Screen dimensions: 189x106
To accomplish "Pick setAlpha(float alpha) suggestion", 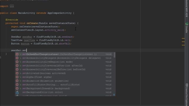I will (64, 77).
